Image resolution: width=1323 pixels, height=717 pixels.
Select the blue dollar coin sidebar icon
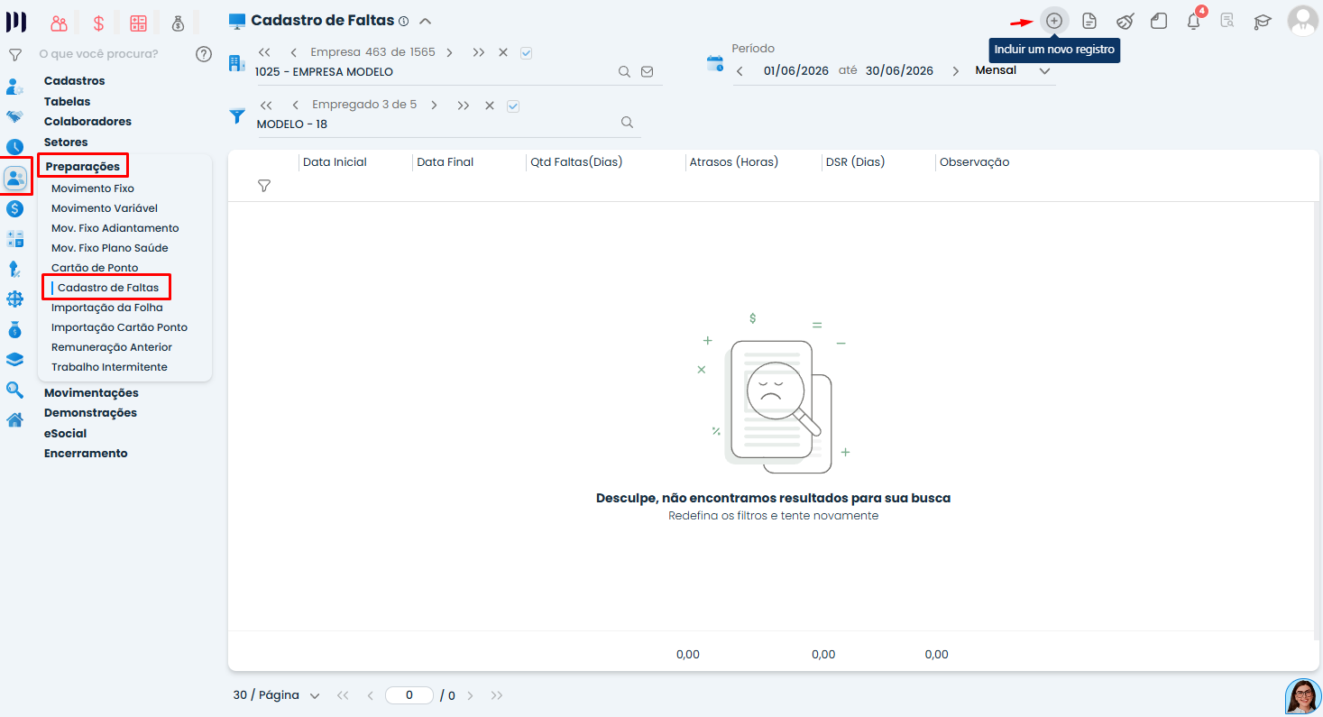[x=14, y=208]
